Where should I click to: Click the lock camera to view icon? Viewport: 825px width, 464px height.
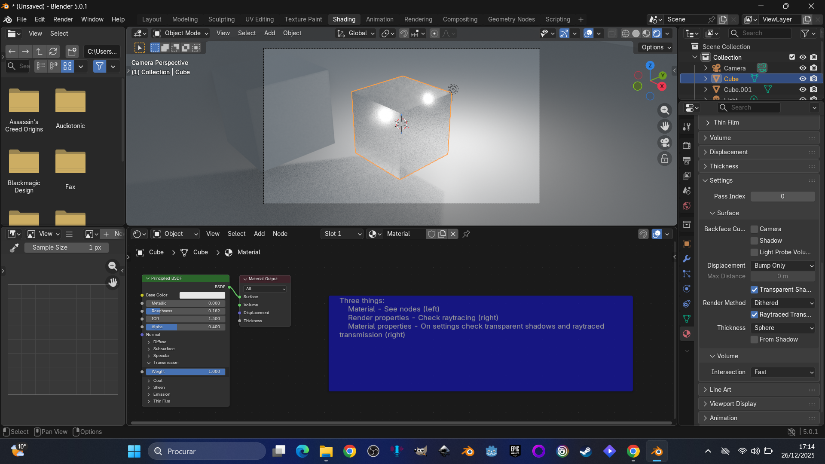(665, 159)
